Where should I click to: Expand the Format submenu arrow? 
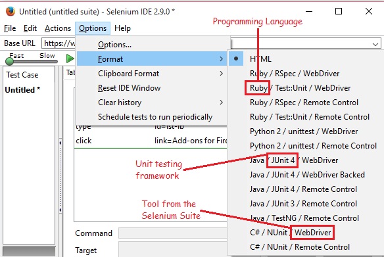pyautogui.click(x=221, y=59)
